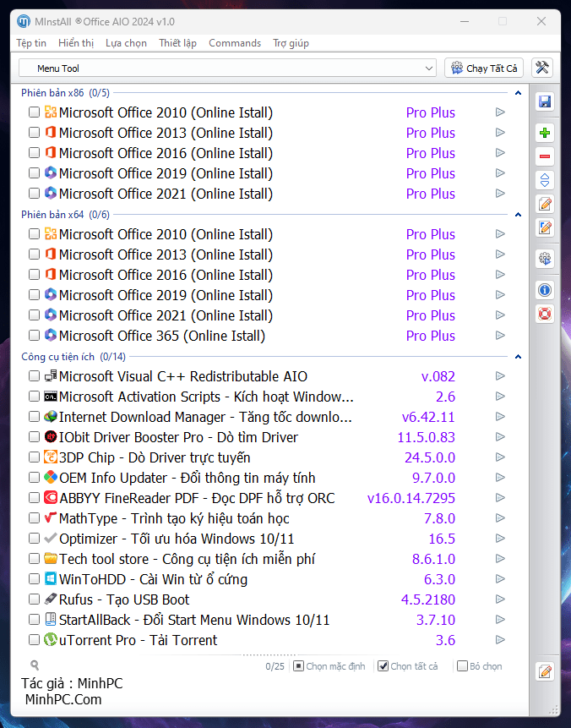Click the magnifier search icon at bottom left

[x=35, y=665]
